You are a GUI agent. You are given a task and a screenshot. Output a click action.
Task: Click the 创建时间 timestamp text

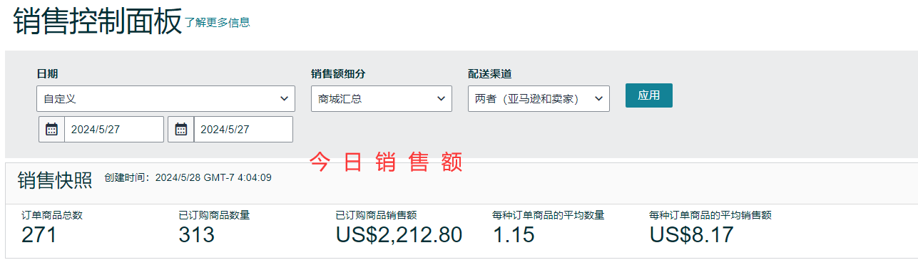click(x=188, y=177)
